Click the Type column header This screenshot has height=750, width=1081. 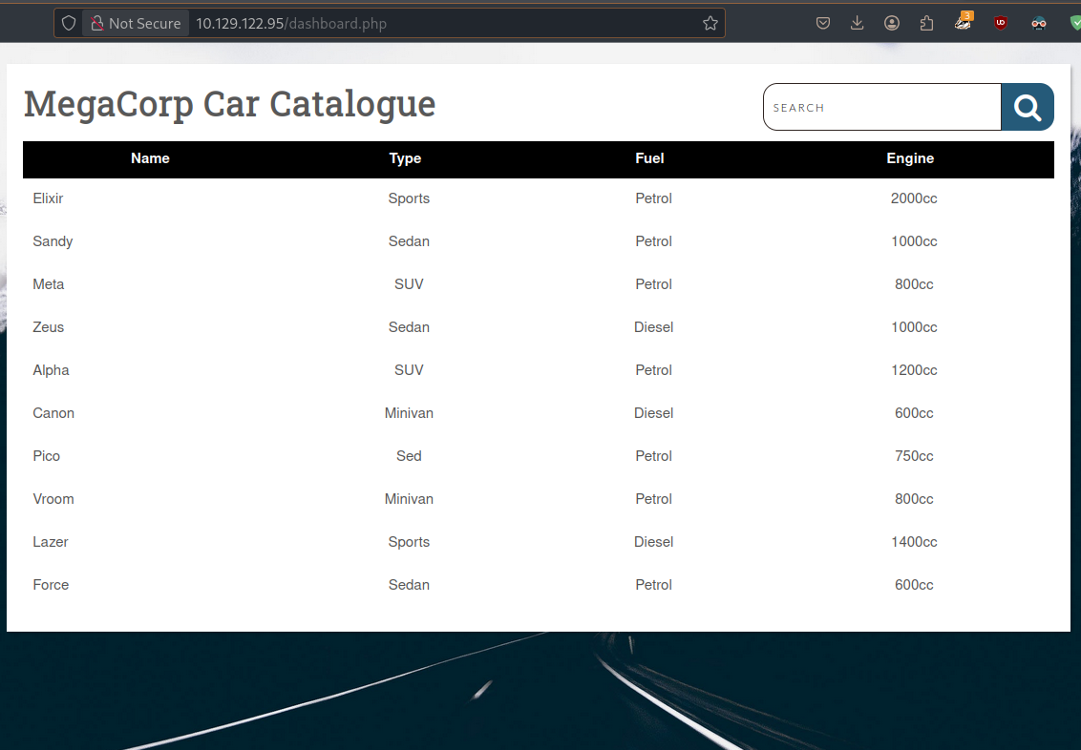tap(405, 158)
